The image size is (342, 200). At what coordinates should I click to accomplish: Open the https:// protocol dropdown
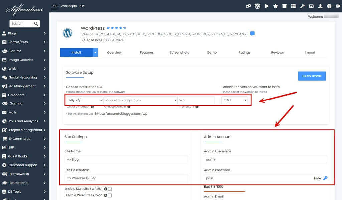pyautogui.click(x=84, y=100)
